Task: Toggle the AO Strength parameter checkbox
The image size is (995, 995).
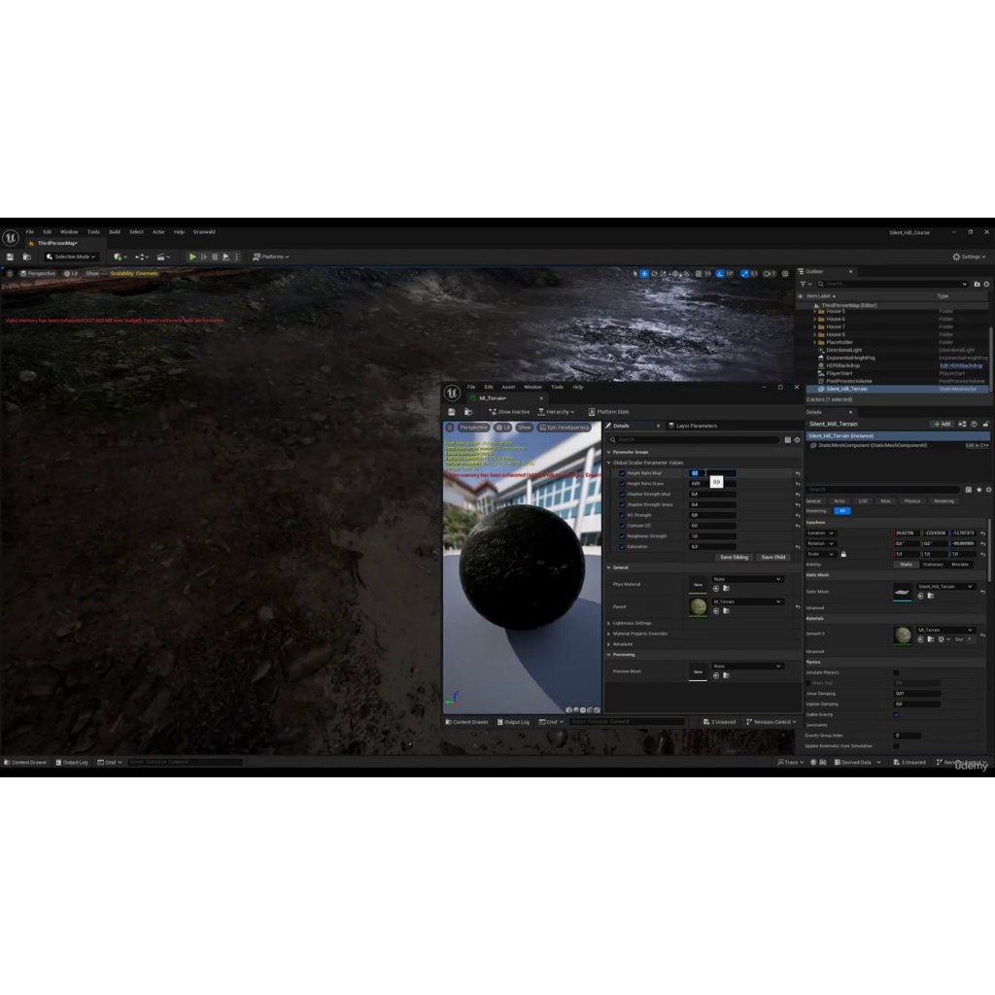Action: tap(622, 515)
